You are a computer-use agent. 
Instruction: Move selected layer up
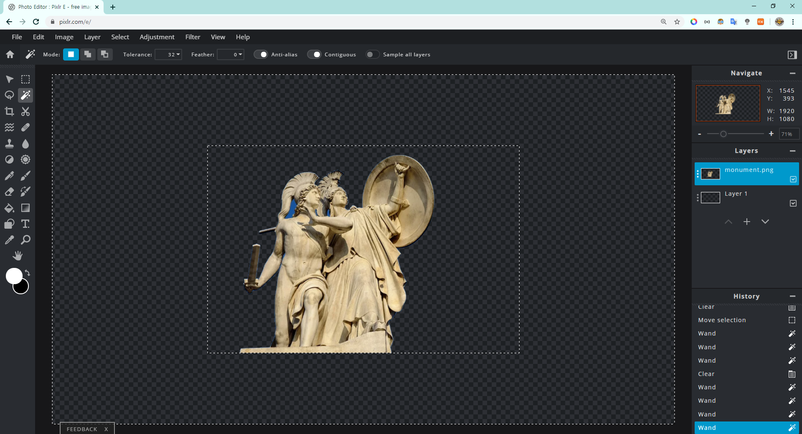click(x=728, y=222)
